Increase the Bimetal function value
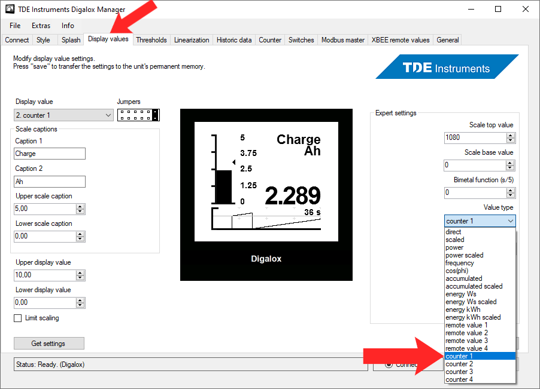The image size is (540, 389). pyautogui.click(x=511, y=191)
